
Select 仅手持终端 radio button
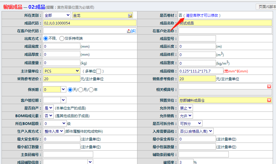click(x=62, y=38)
